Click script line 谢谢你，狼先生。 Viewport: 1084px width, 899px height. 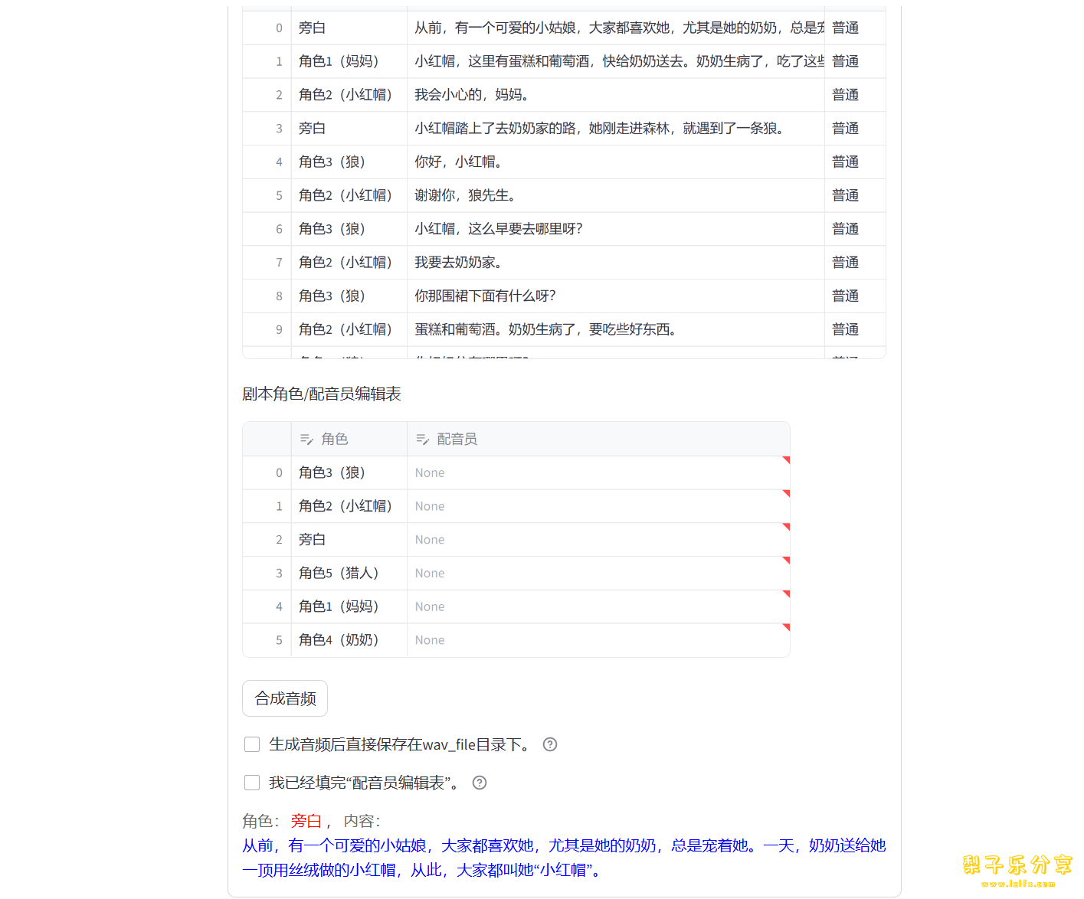point(615,195)
